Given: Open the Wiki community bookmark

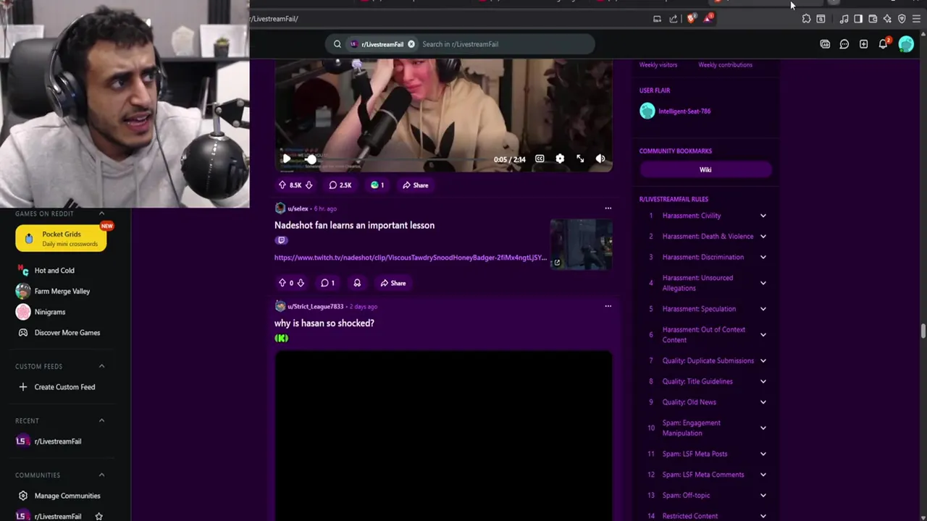Looking at the screenshot, I should click(705, 169).
